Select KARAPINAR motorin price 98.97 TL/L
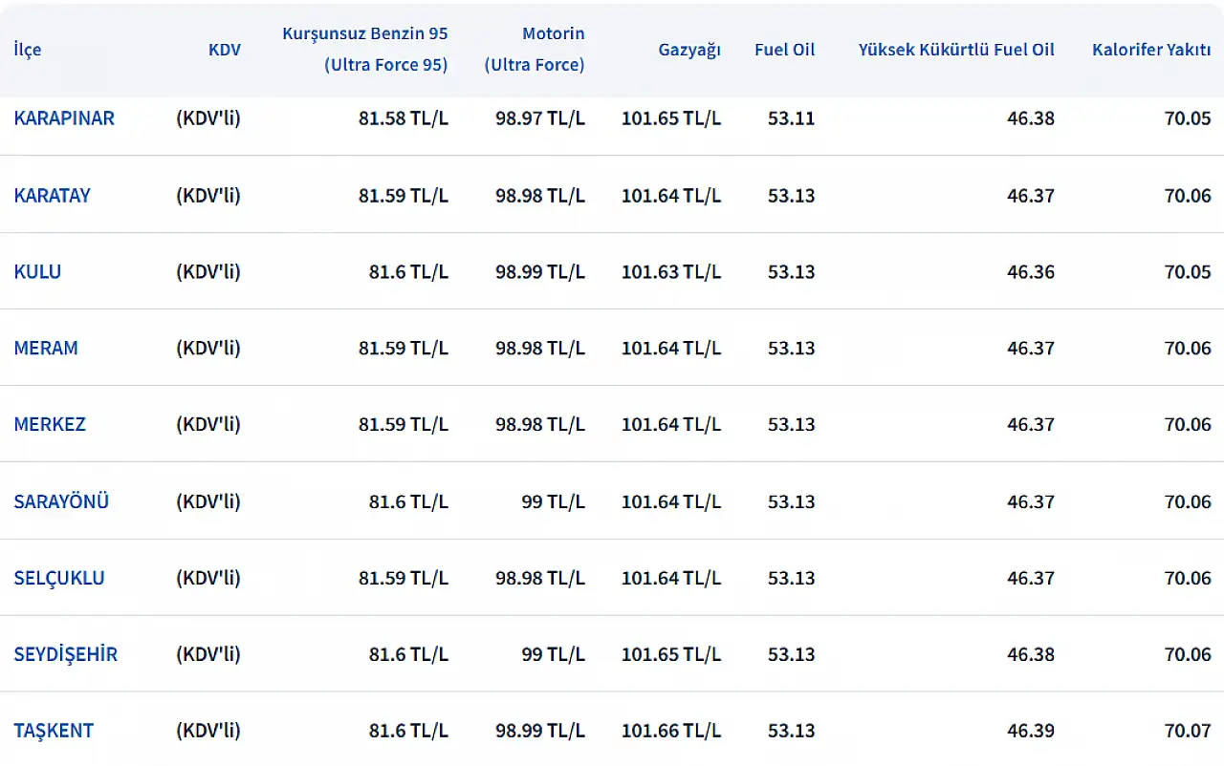Screen dimensions: 1224x766 click(540, 118)
